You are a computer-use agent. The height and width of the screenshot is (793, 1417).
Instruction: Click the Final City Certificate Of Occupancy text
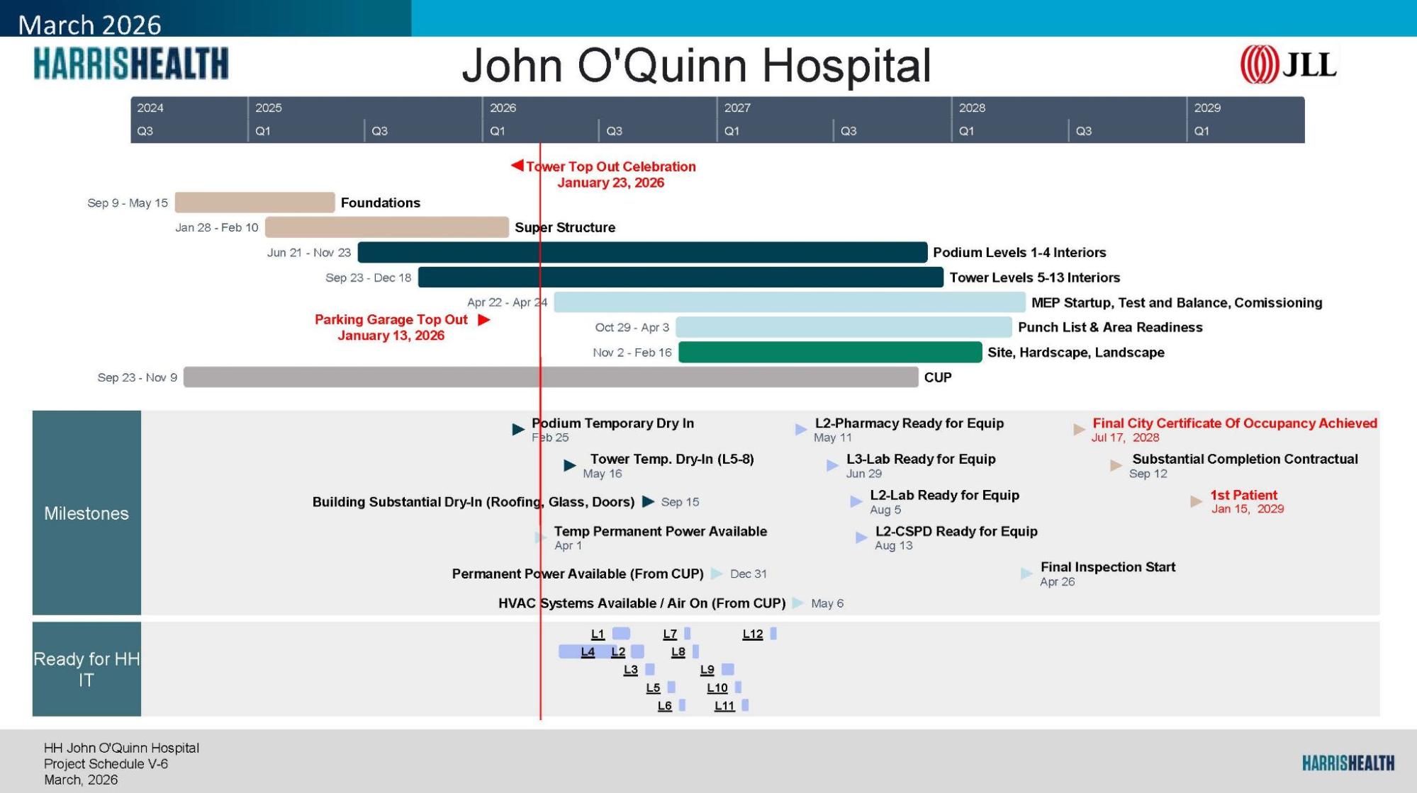point(1234,423)
